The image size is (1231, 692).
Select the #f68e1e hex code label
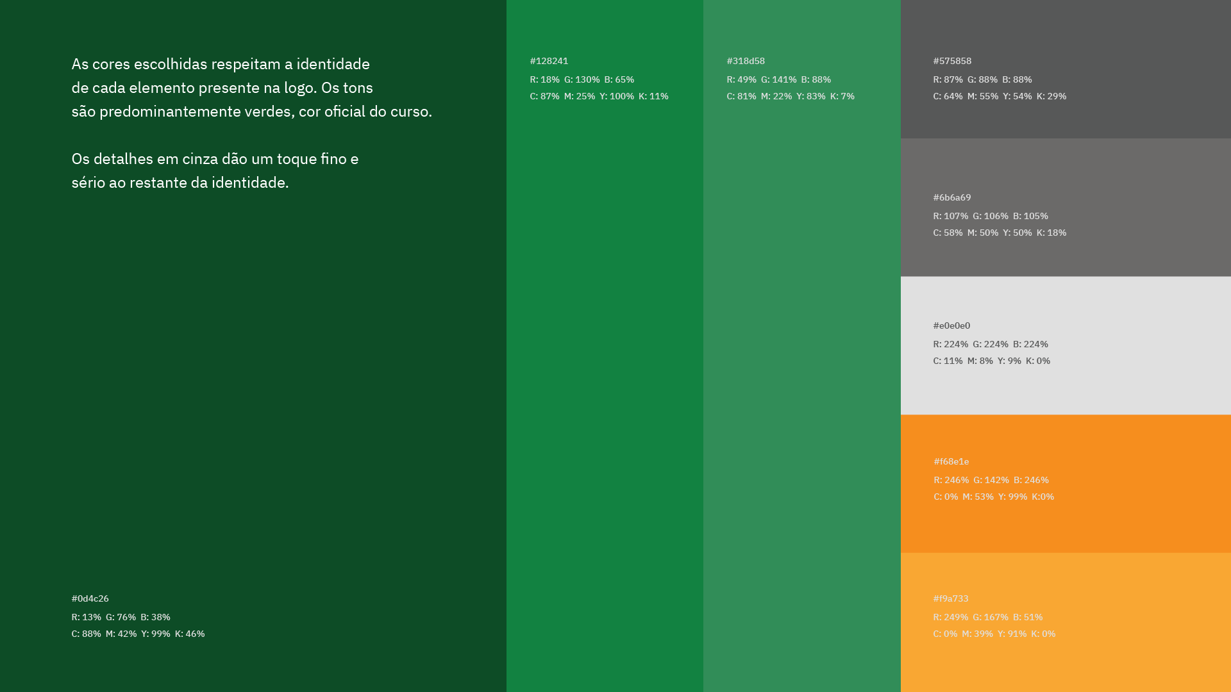pos(951,461)
